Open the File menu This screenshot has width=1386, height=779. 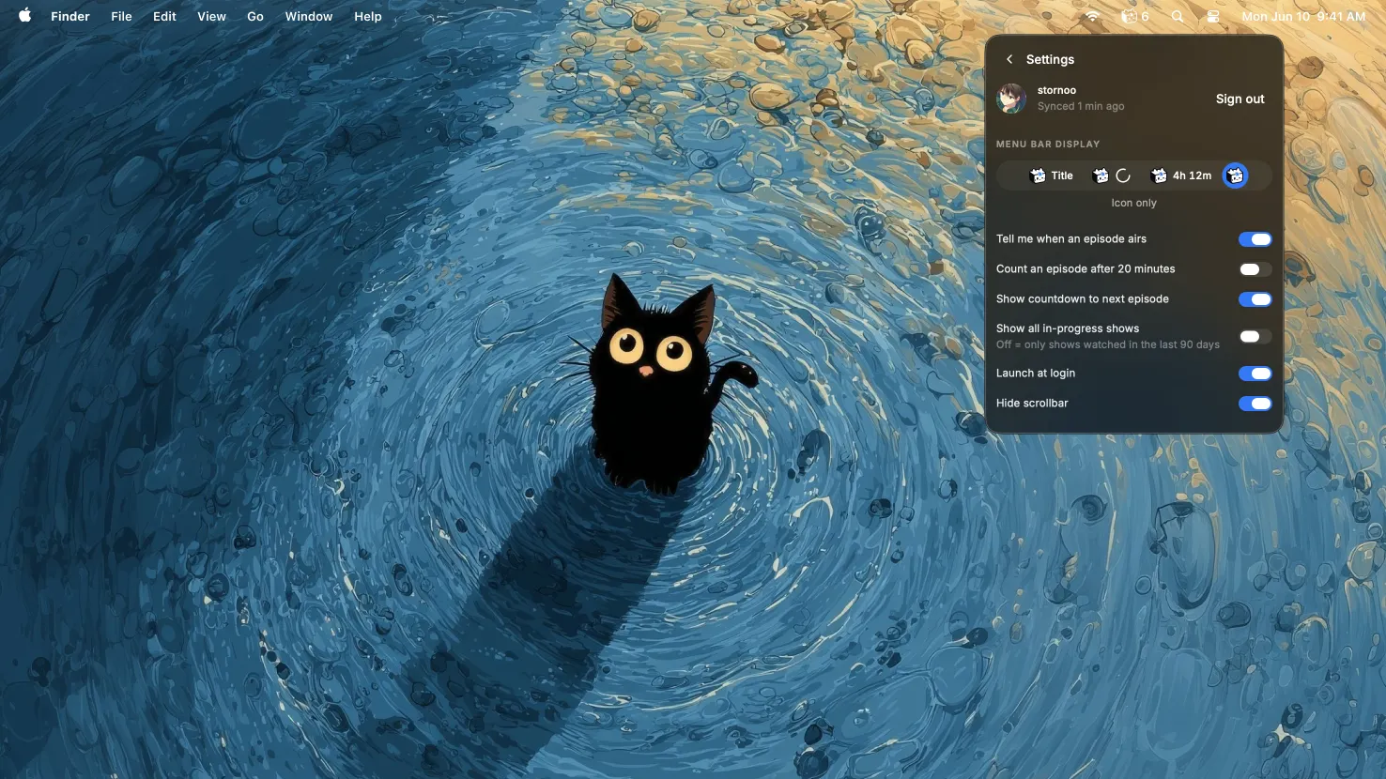tap(121, 17)
